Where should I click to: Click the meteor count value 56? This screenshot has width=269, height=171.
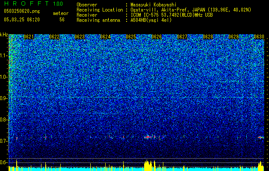pyautogui.click(x=62, y=20)
